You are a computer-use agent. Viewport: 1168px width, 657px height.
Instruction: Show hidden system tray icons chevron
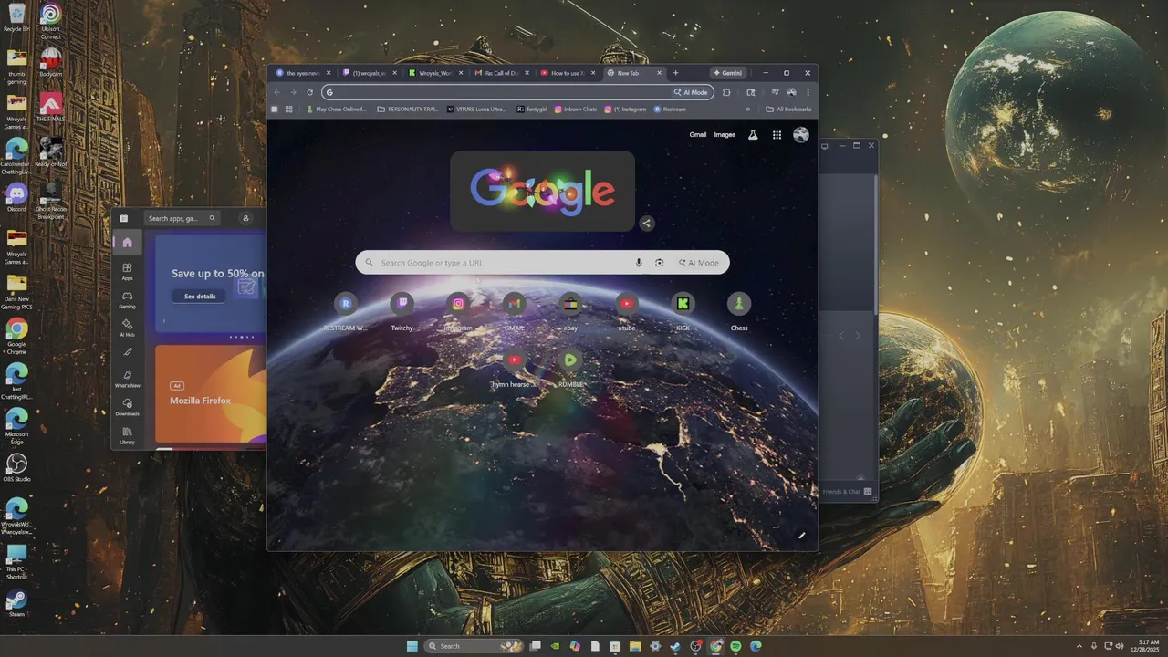pos(1079,646)
